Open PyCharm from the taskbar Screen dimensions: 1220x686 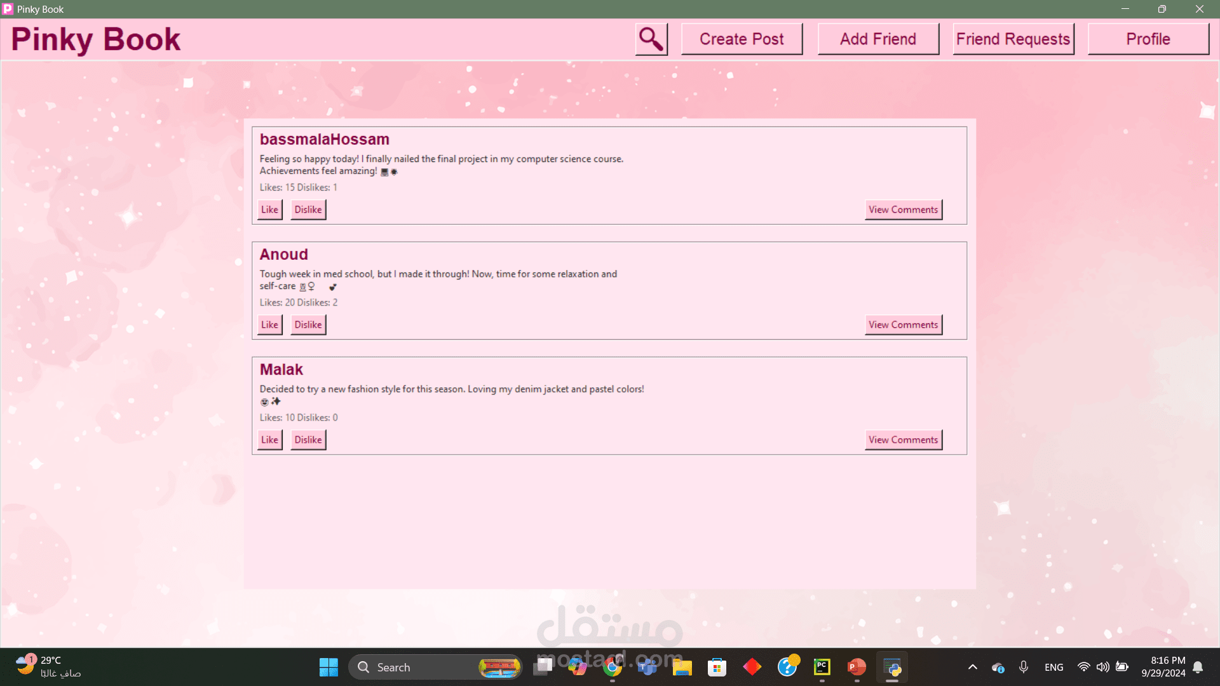click(822, 667)
